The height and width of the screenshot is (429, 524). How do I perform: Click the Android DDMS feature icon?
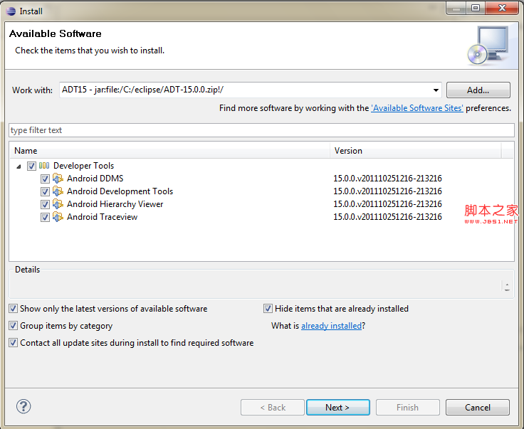(58, 179)
